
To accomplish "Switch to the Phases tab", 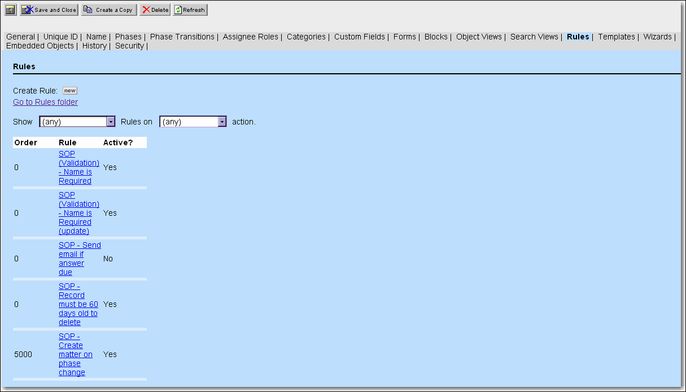I will coord(128,37).
